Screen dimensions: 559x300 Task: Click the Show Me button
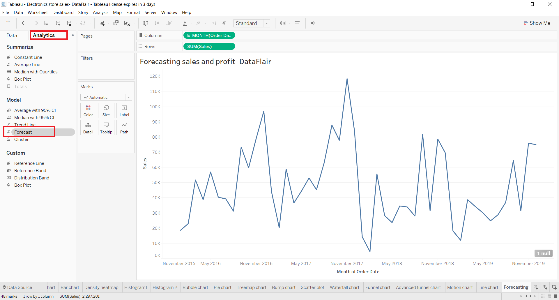[x=537, y=23]
